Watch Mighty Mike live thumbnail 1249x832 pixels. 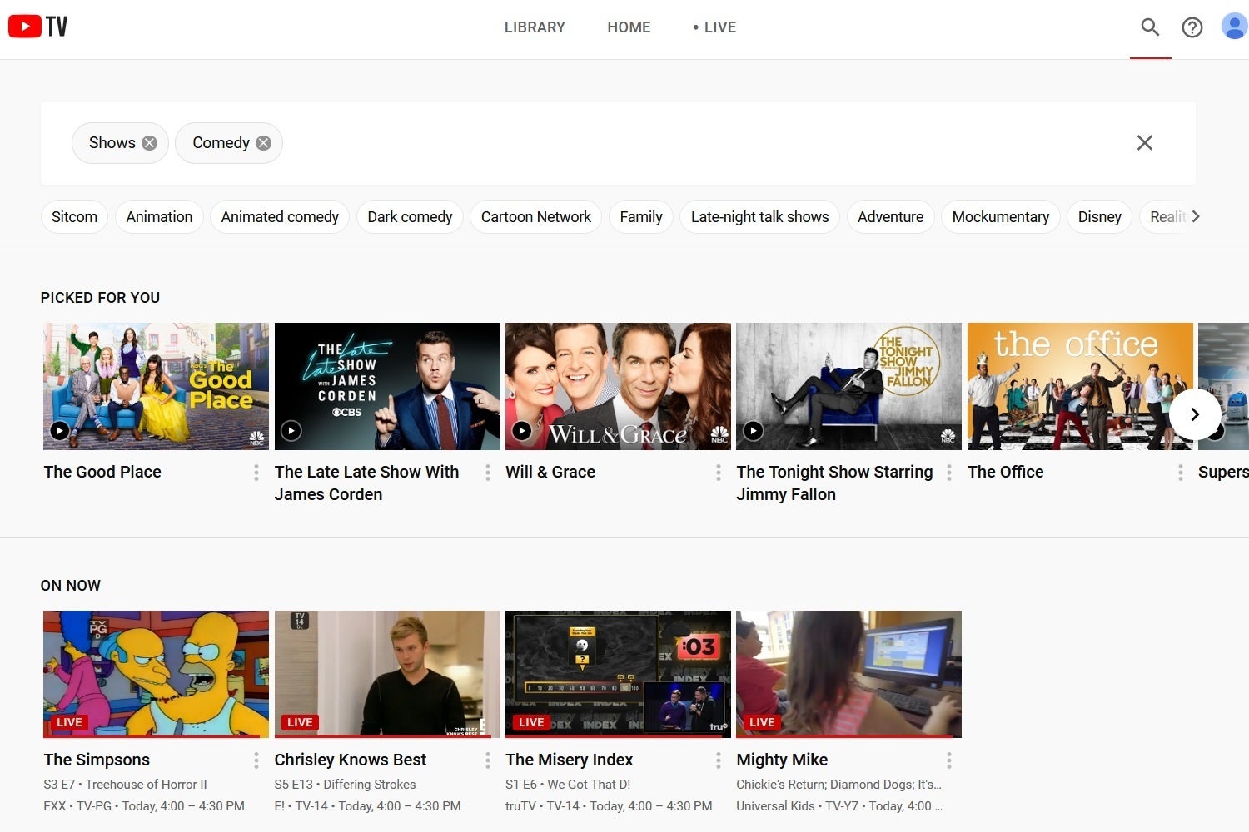tap(848, 674)
